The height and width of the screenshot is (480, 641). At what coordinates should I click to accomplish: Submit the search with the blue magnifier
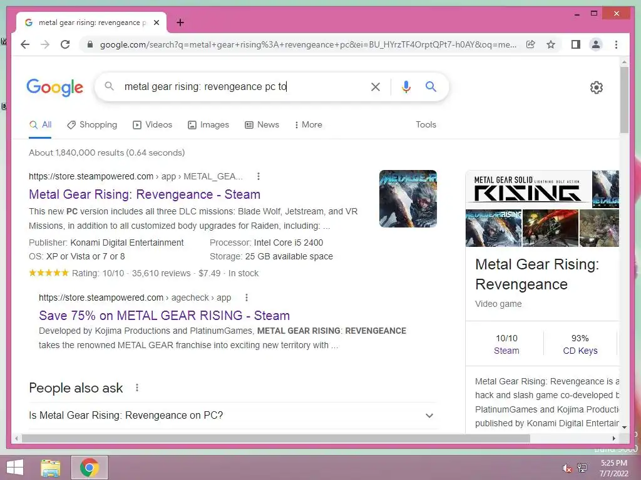pyautogui.click(x=431, y=86)
